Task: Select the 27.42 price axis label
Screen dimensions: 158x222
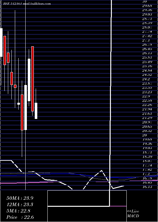Action: click(147, 36)
